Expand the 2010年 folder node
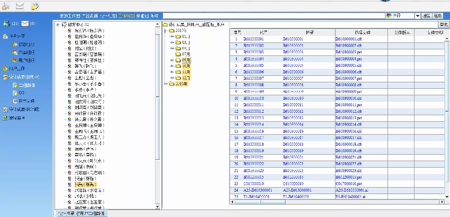This screenshot has height=217, width=450. click(x=165, y=83)
